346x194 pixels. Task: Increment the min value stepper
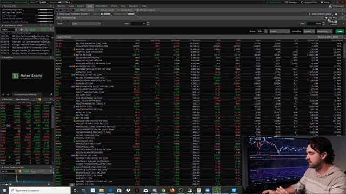pyautogui.click(x=148, y=23)
